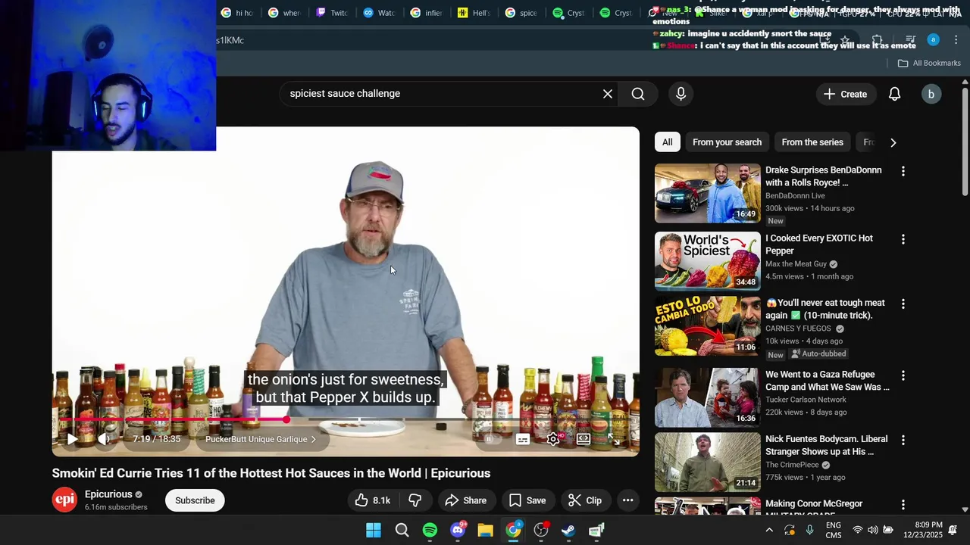Open the volume tray icon
The width and height of the screenshot is (970, 545).
873,530
